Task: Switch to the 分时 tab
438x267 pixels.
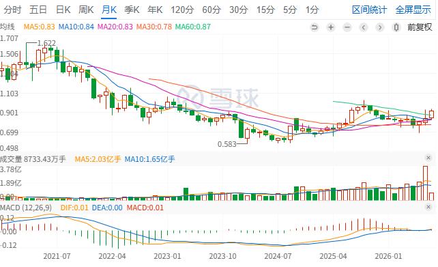Action: click(x=12, y=10)
